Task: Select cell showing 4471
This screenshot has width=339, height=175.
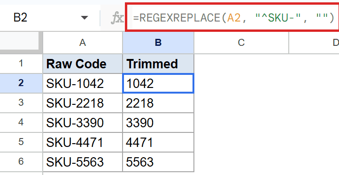Action: [x=158, y=142]
